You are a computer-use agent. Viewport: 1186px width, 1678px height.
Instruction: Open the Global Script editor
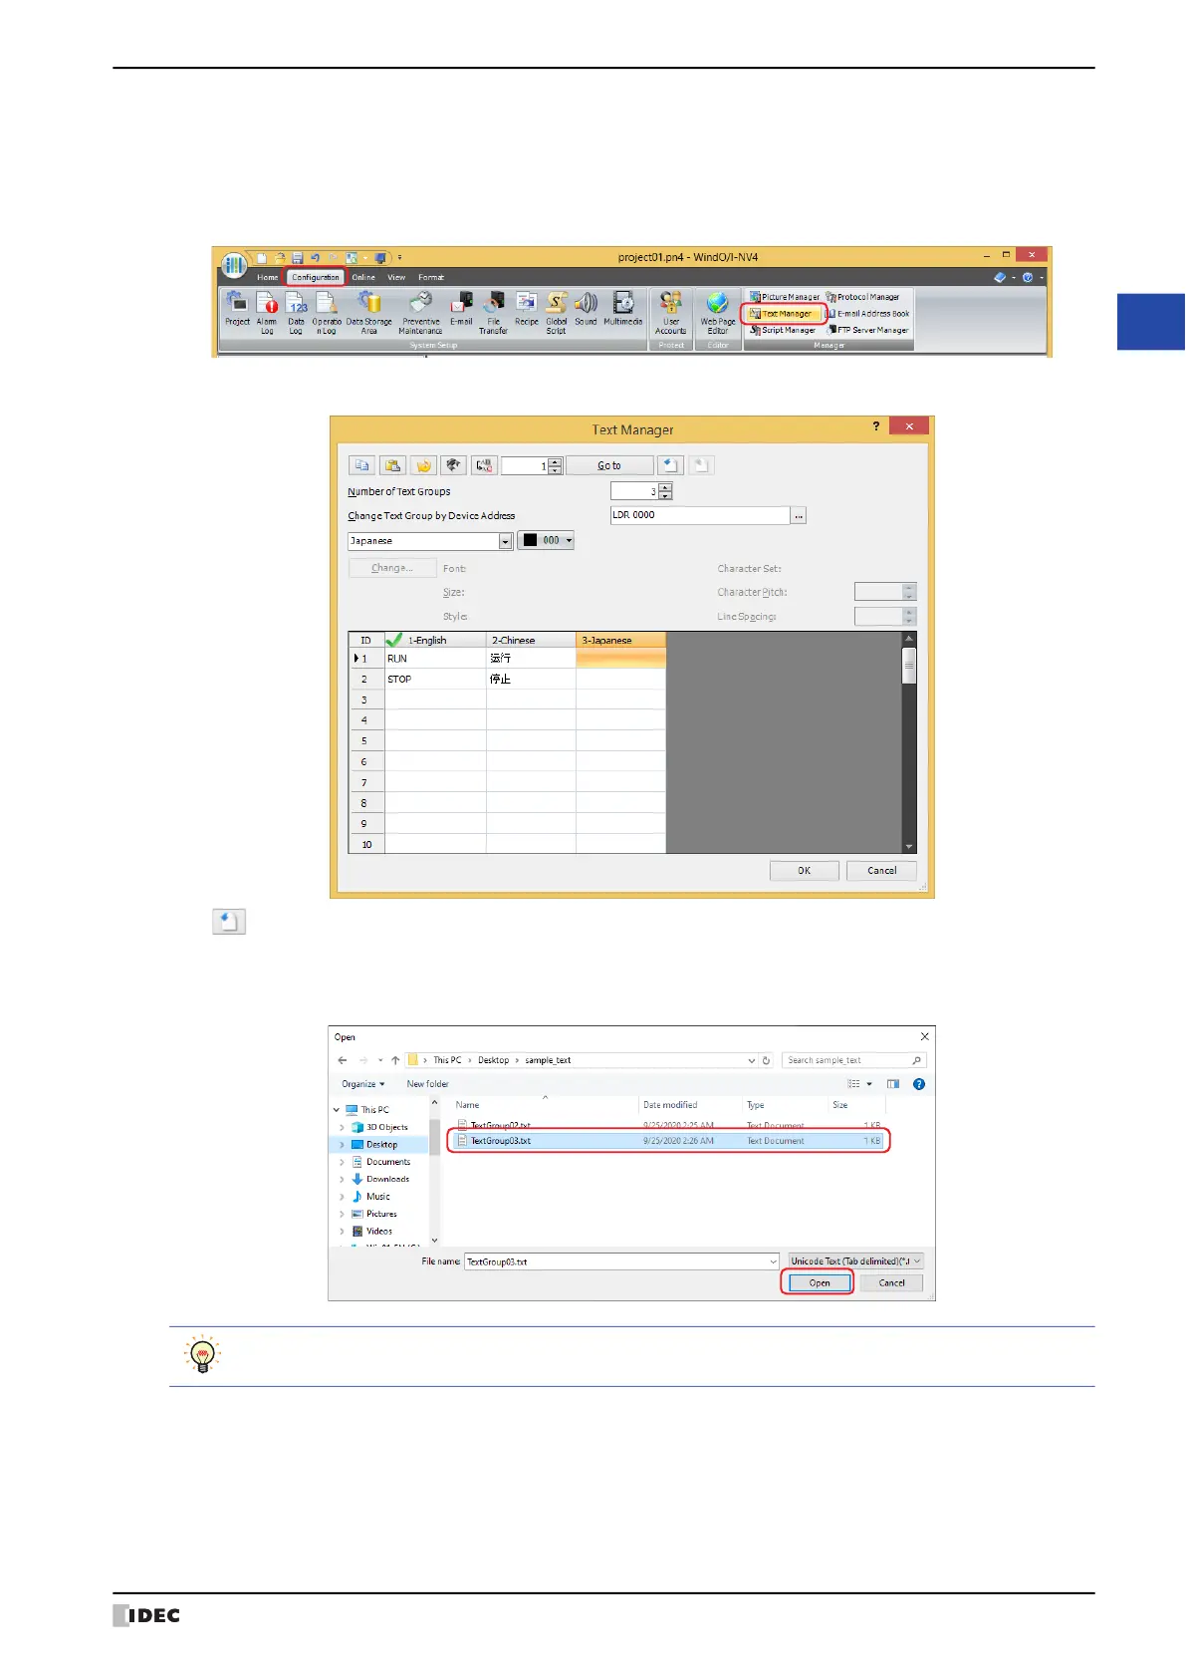(556, 313)
